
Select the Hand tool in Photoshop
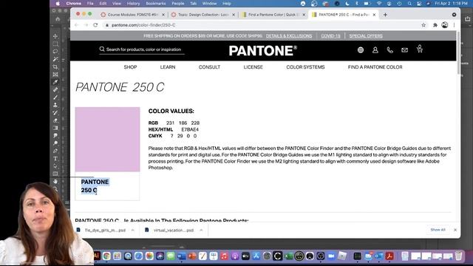click(x=55, y=181)
